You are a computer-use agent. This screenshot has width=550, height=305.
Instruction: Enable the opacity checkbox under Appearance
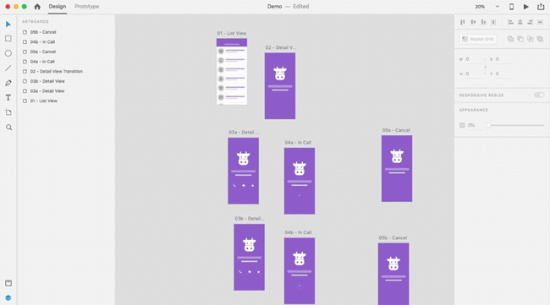pos(462,125)
